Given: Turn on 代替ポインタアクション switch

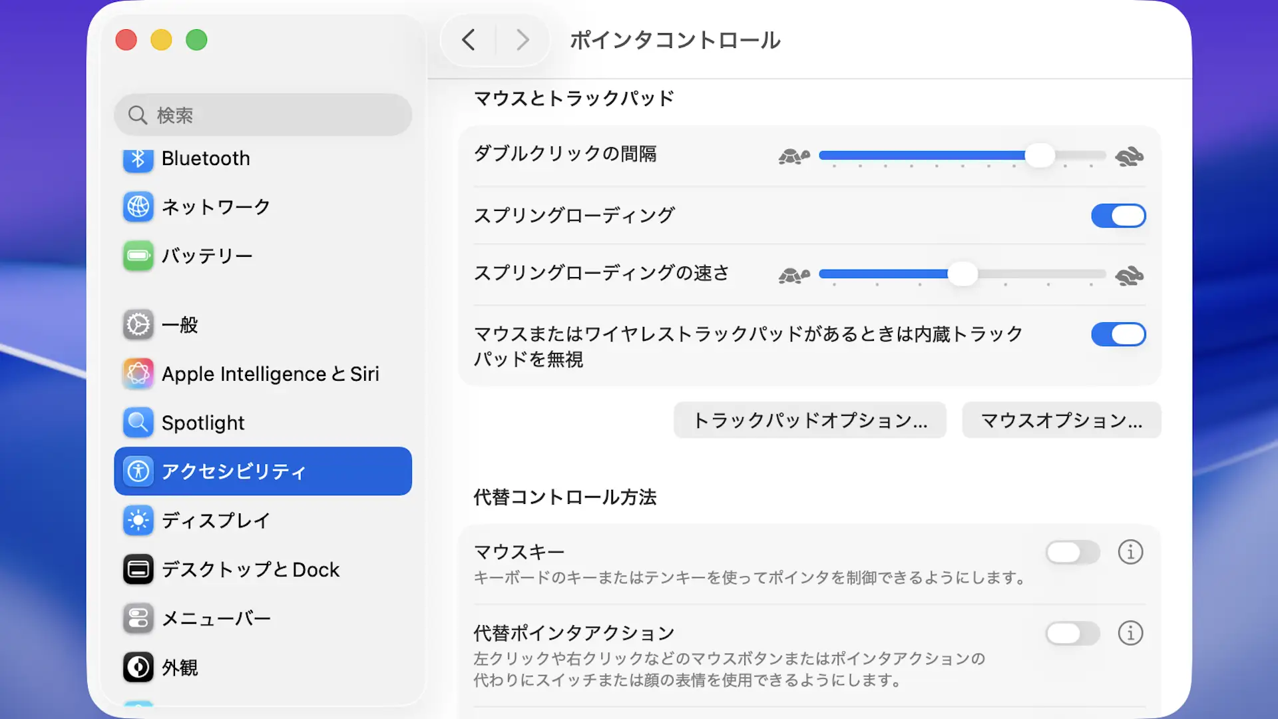Looking at the screenshot, I should (1072, 633).
